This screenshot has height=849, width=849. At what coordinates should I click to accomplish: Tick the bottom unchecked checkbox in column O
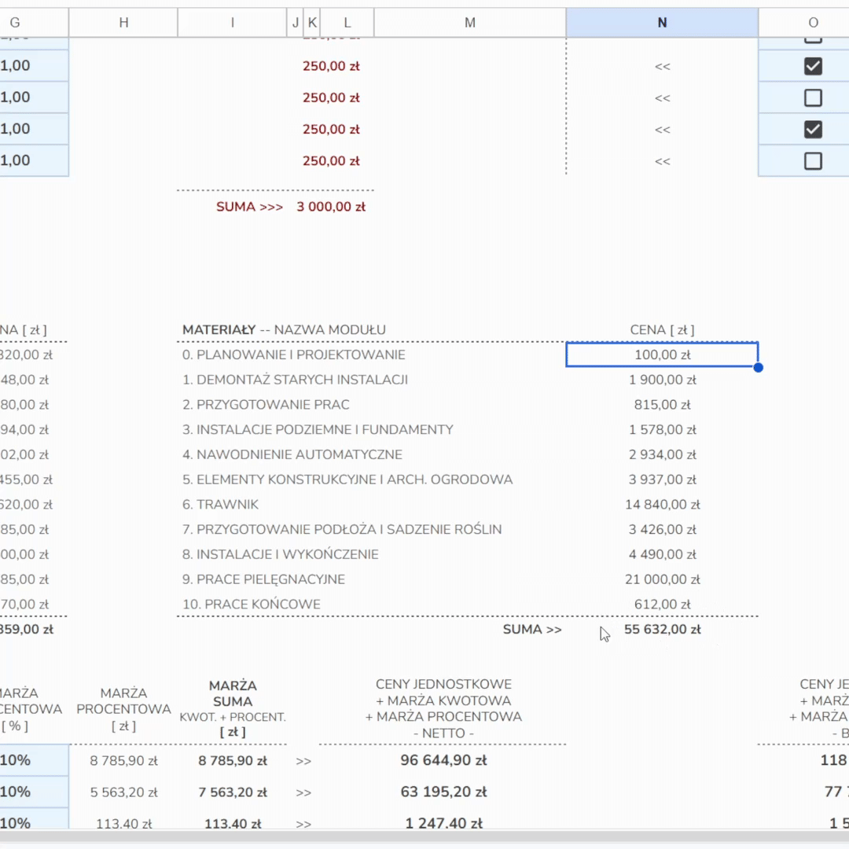pos(813,161)
